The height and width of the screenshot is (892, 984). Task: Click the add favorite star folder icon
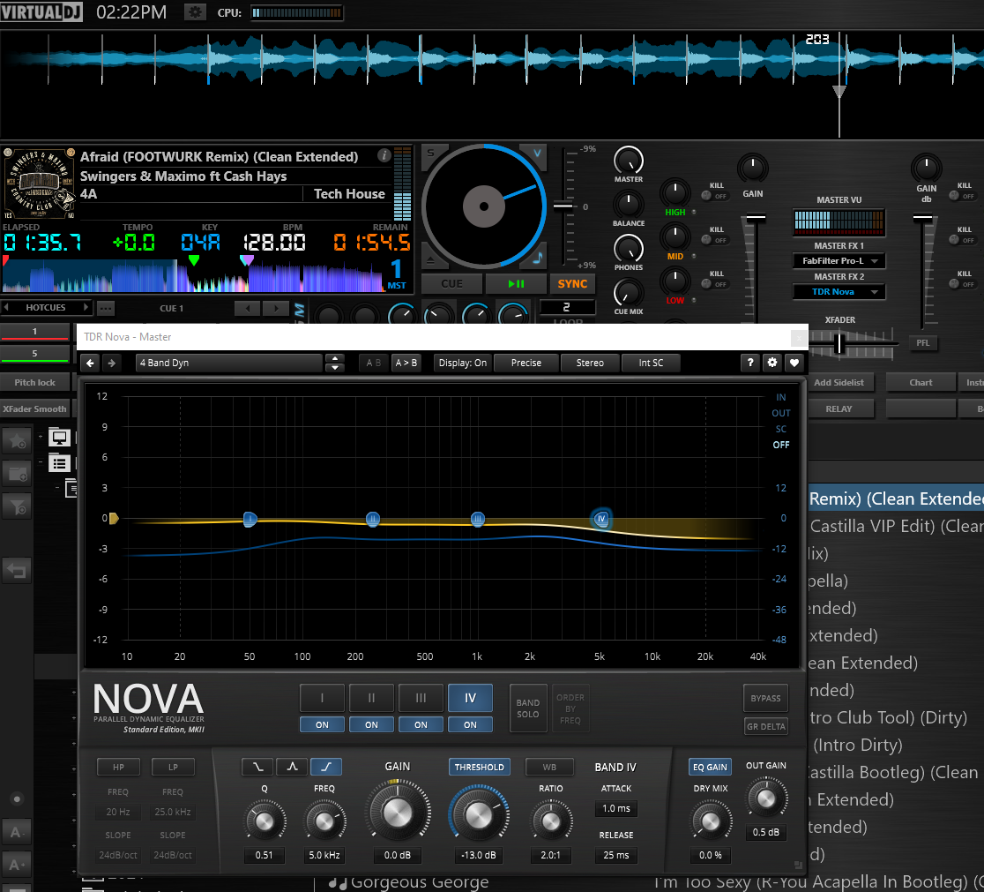(17, 440)
